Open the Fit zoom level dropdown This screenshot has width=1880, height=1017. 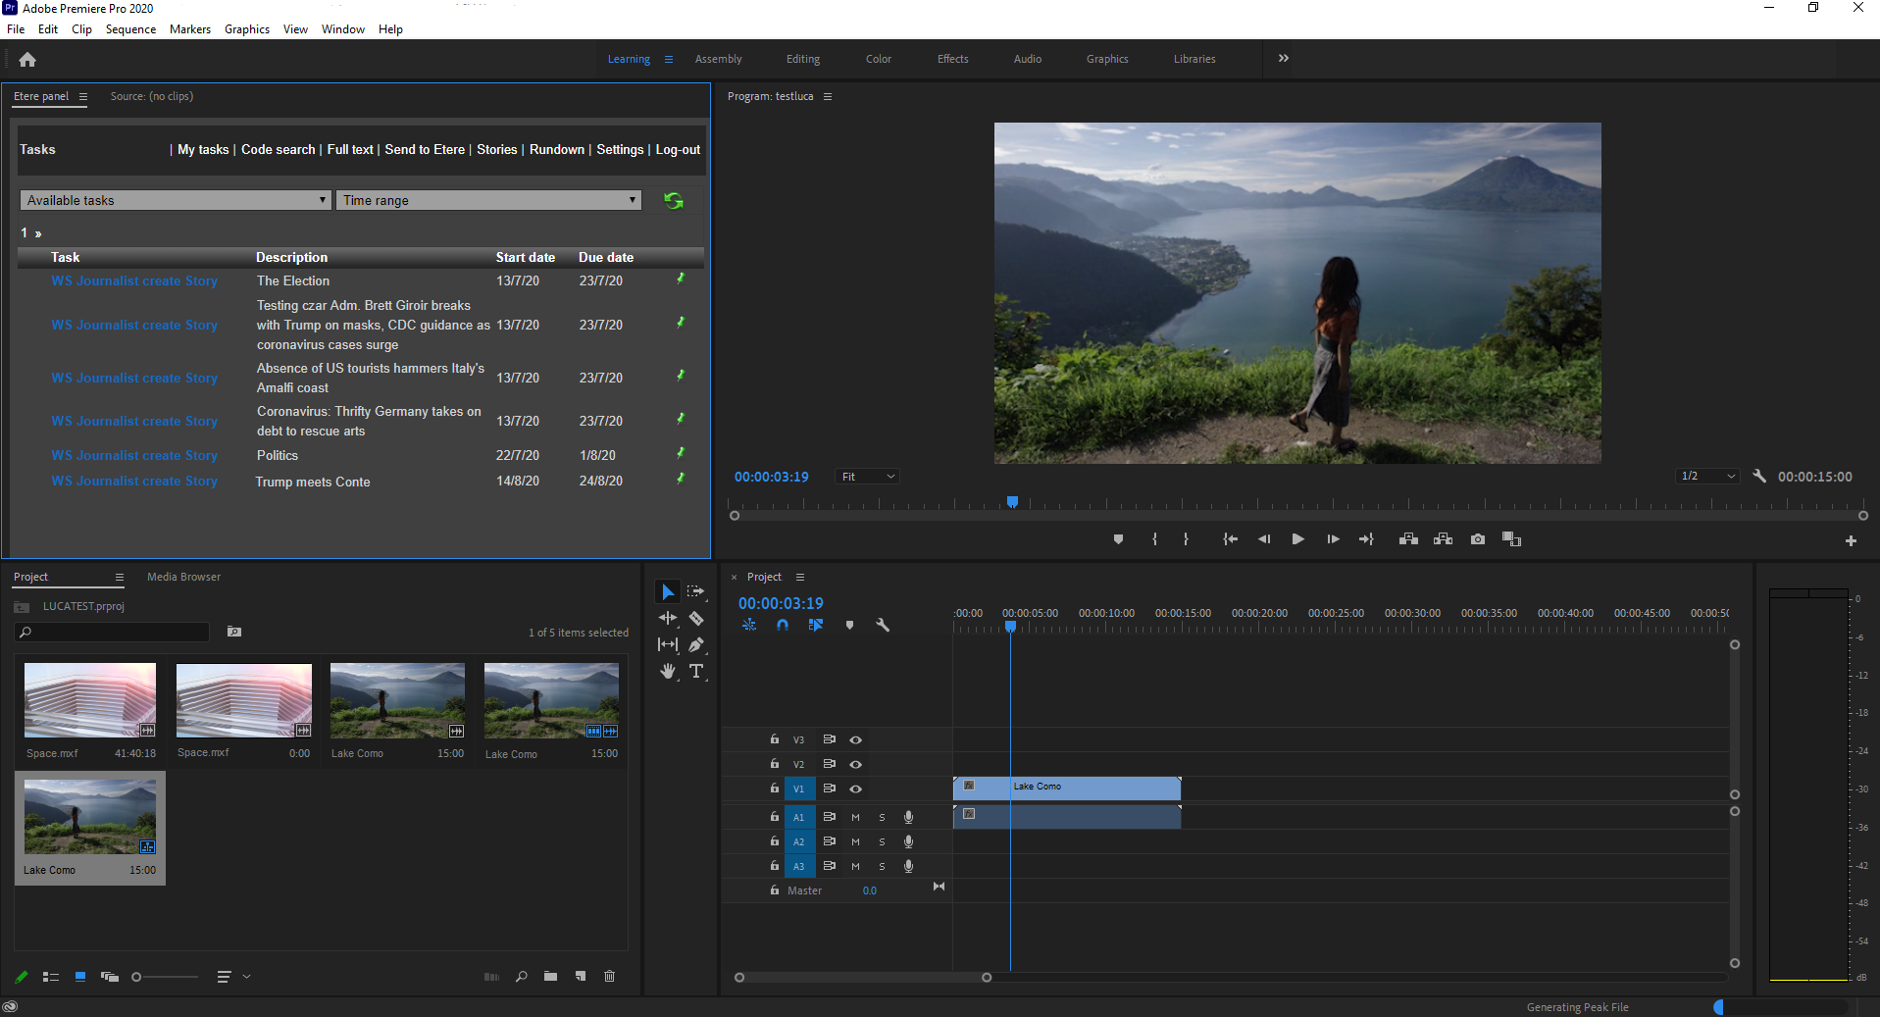(867, 477)
